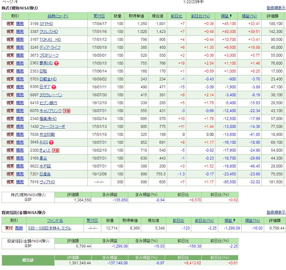Click 現売 for 共立印刷 row
The height and width of the screenshot is (270, 286).
coord(20,134)
